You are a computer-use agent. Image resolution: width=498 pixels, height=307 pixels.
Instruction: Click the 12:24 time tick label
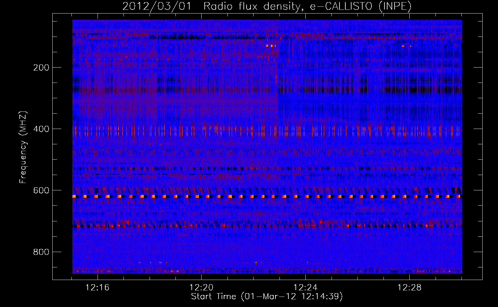point(306,288)
